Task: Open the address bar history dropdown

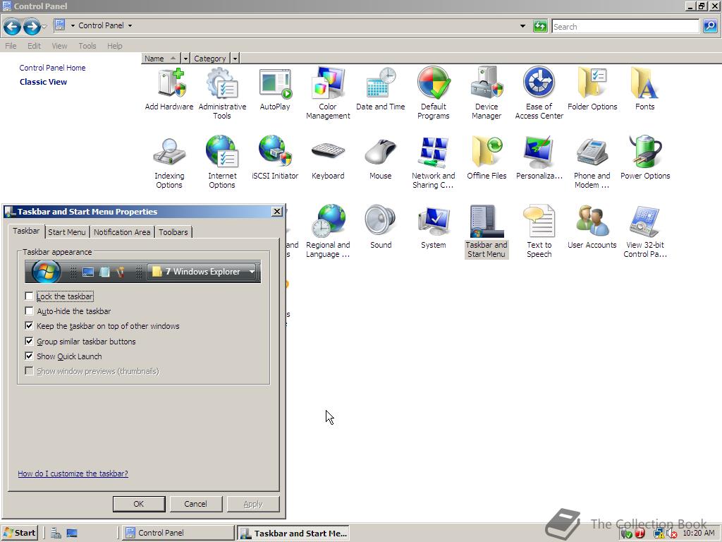Action: click(x=522, y=26)
